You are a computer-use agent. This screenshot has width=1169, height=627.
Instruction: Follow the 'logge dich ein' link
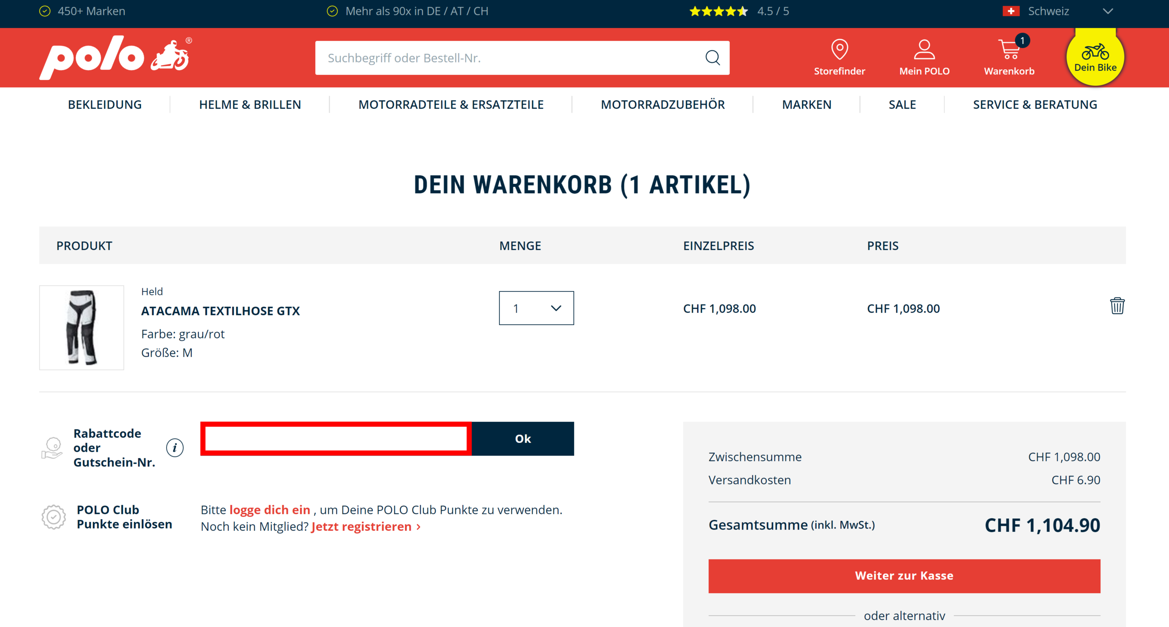[x=270, y=510]
